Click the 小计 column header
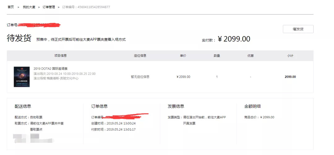Screen dimensions: 334x155 (x=290, y=56)
